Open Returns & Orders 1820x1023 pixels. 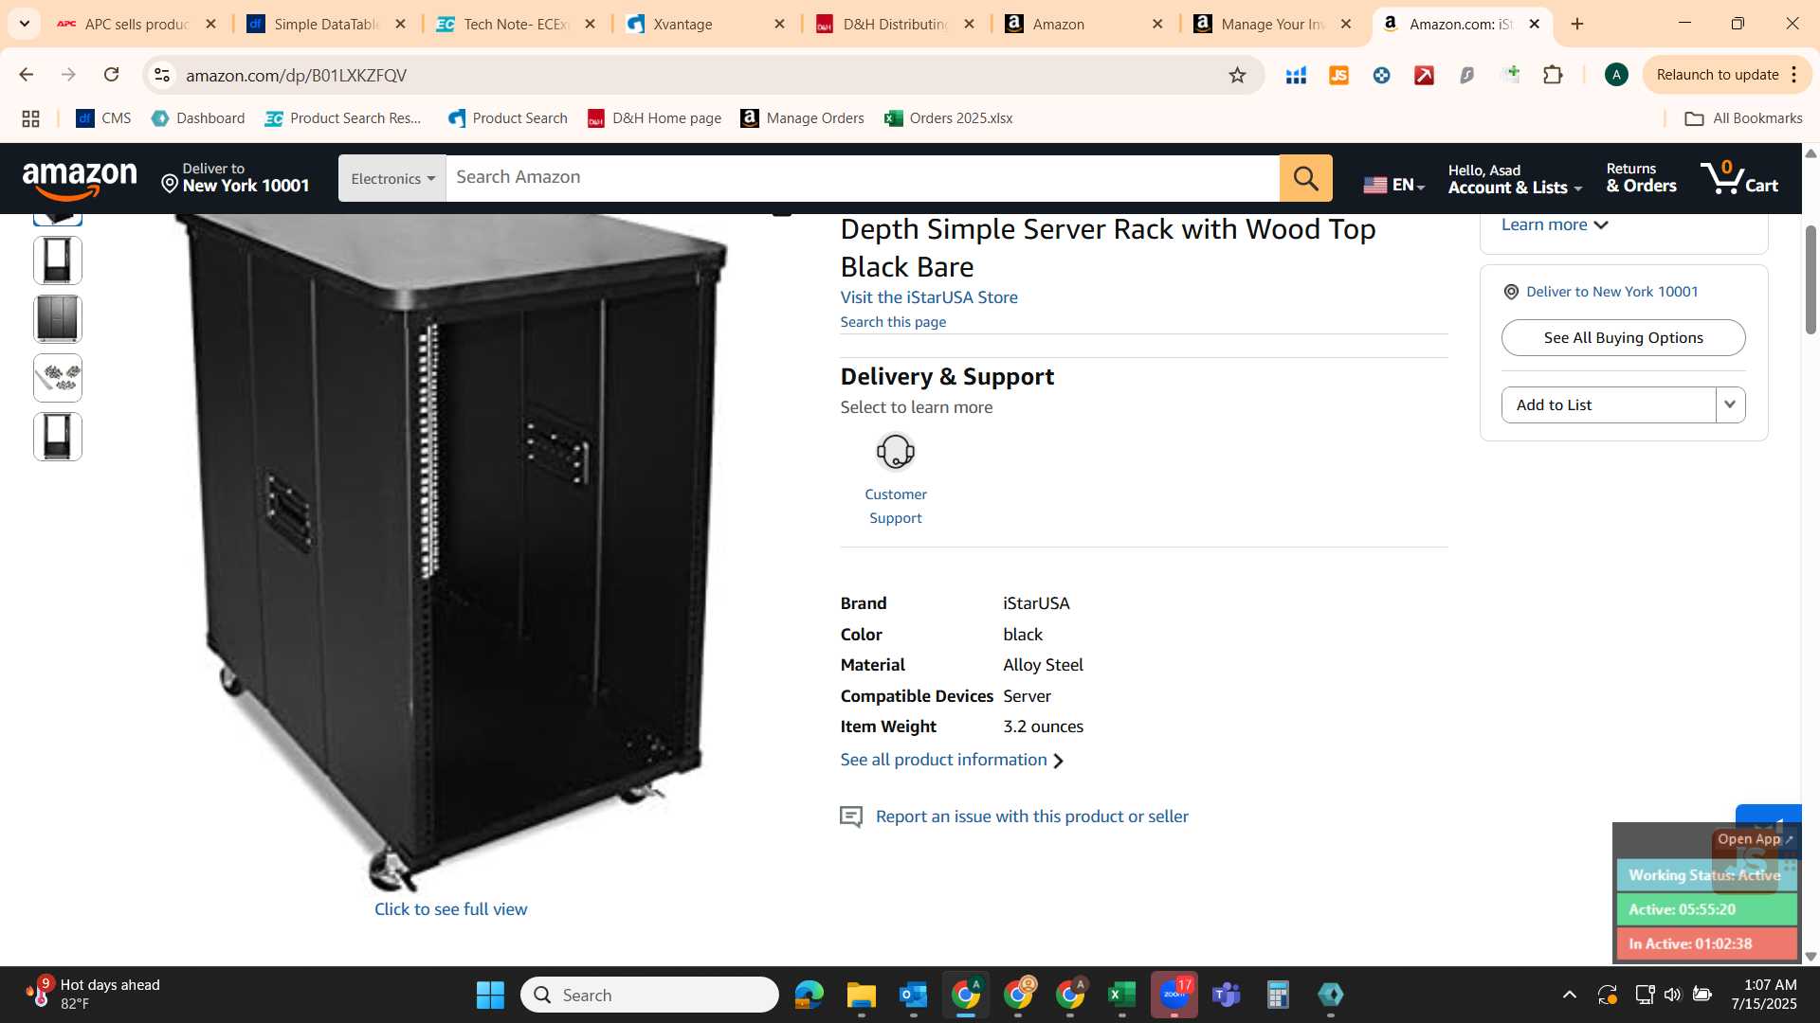[x=1641, y=178]
